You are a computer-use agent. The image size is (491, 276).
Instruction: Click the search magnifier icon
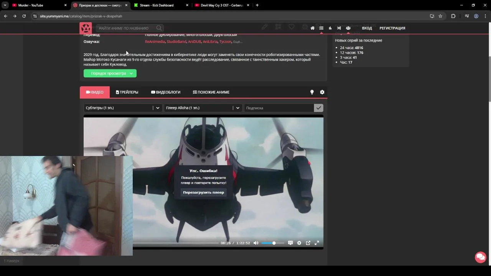point(159,28)
